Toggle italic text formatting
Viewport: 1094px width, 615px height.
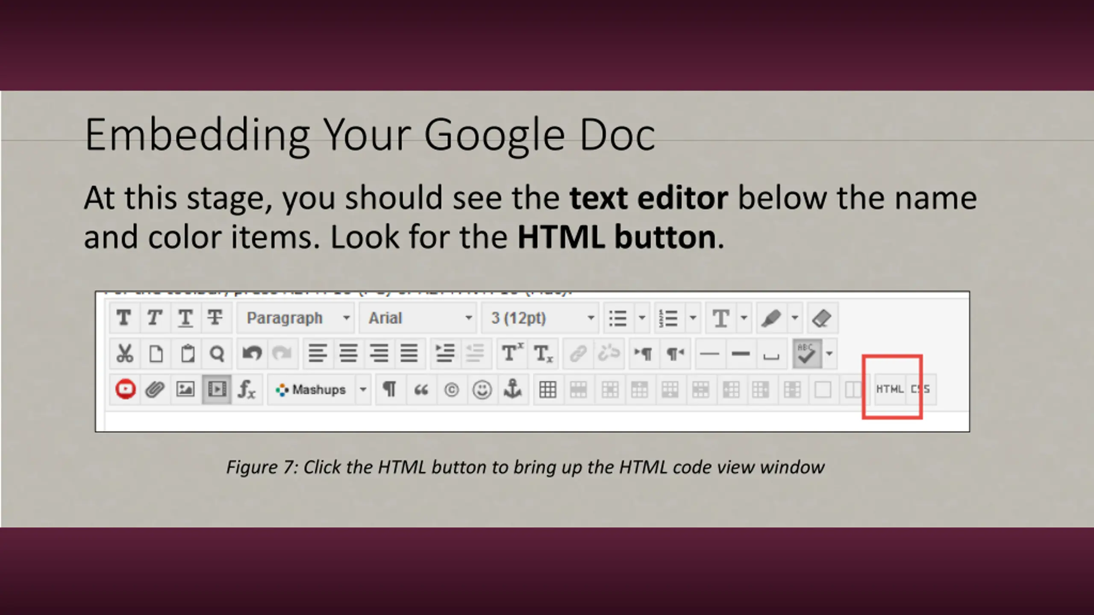tap(155, 318)
